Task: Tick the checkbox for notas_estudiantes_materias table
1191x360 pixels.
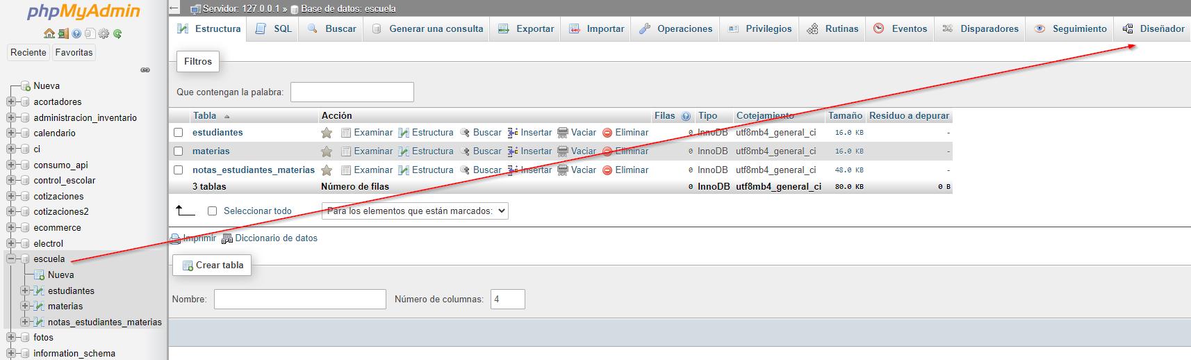Action: click(179, 170)
